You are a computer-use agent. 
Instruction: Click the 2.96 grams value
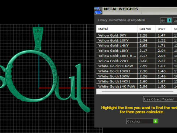point(143,86)
